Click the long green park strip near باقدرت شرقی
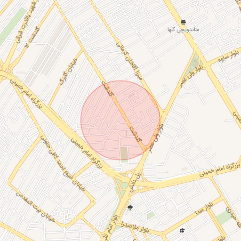241x241 pixels. tap(13, 24)
